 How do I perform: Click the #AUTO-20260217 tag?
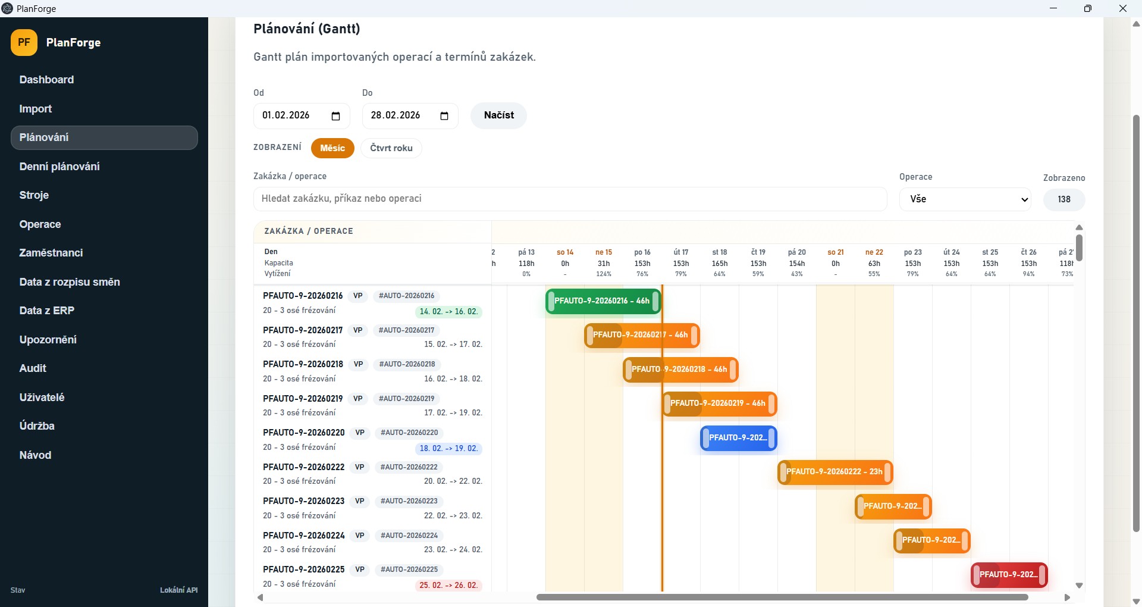pyautogui.click(x=406, y=330)
